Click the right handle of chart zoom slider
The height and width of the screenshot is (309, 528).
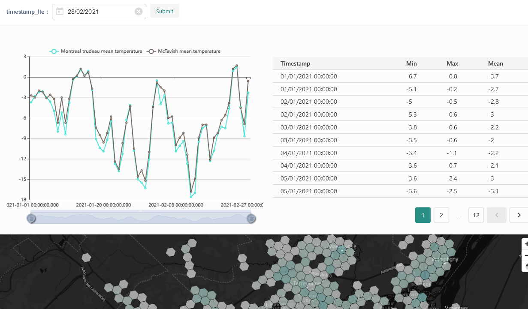point(251,219)
